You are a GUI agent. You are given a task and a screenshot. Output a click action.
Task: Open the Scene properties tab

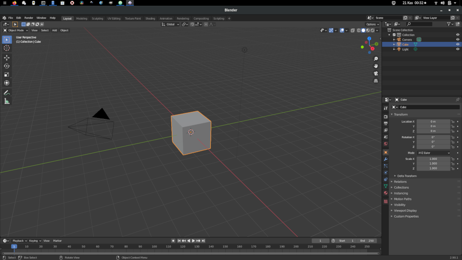click(385, 137)
